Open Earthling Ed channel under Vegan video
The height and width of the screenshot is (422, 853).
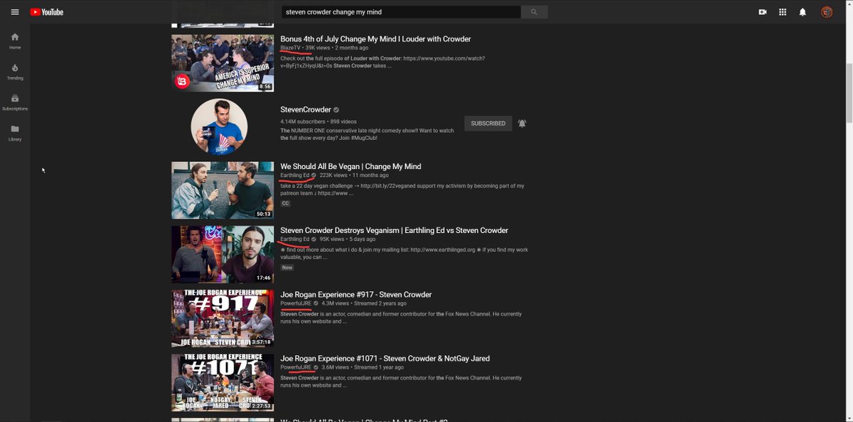295,175
